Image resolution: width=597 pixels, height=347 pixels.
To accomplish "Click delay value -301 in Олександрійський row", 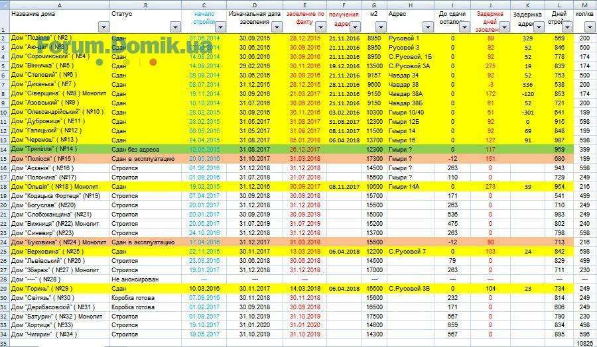I will pos(528,112).
